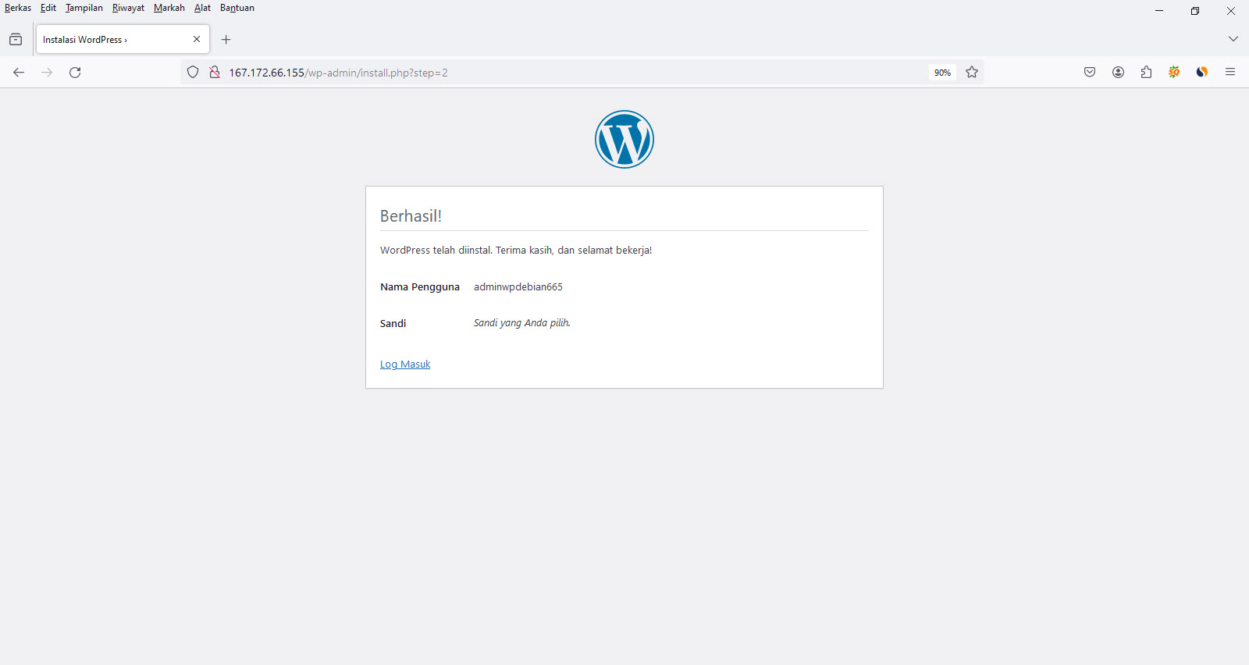Open the Firefox hamburger application menu
Viewport: 1249px width, 665px height.
1230,73
